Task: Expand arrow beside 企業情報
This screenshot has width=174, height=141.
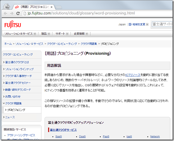Action: tap(87, 34)
